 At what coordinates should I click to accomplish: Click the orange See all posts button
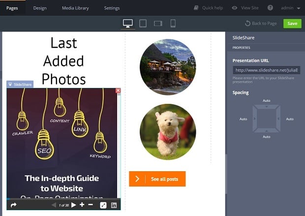[x=157, y=179]
